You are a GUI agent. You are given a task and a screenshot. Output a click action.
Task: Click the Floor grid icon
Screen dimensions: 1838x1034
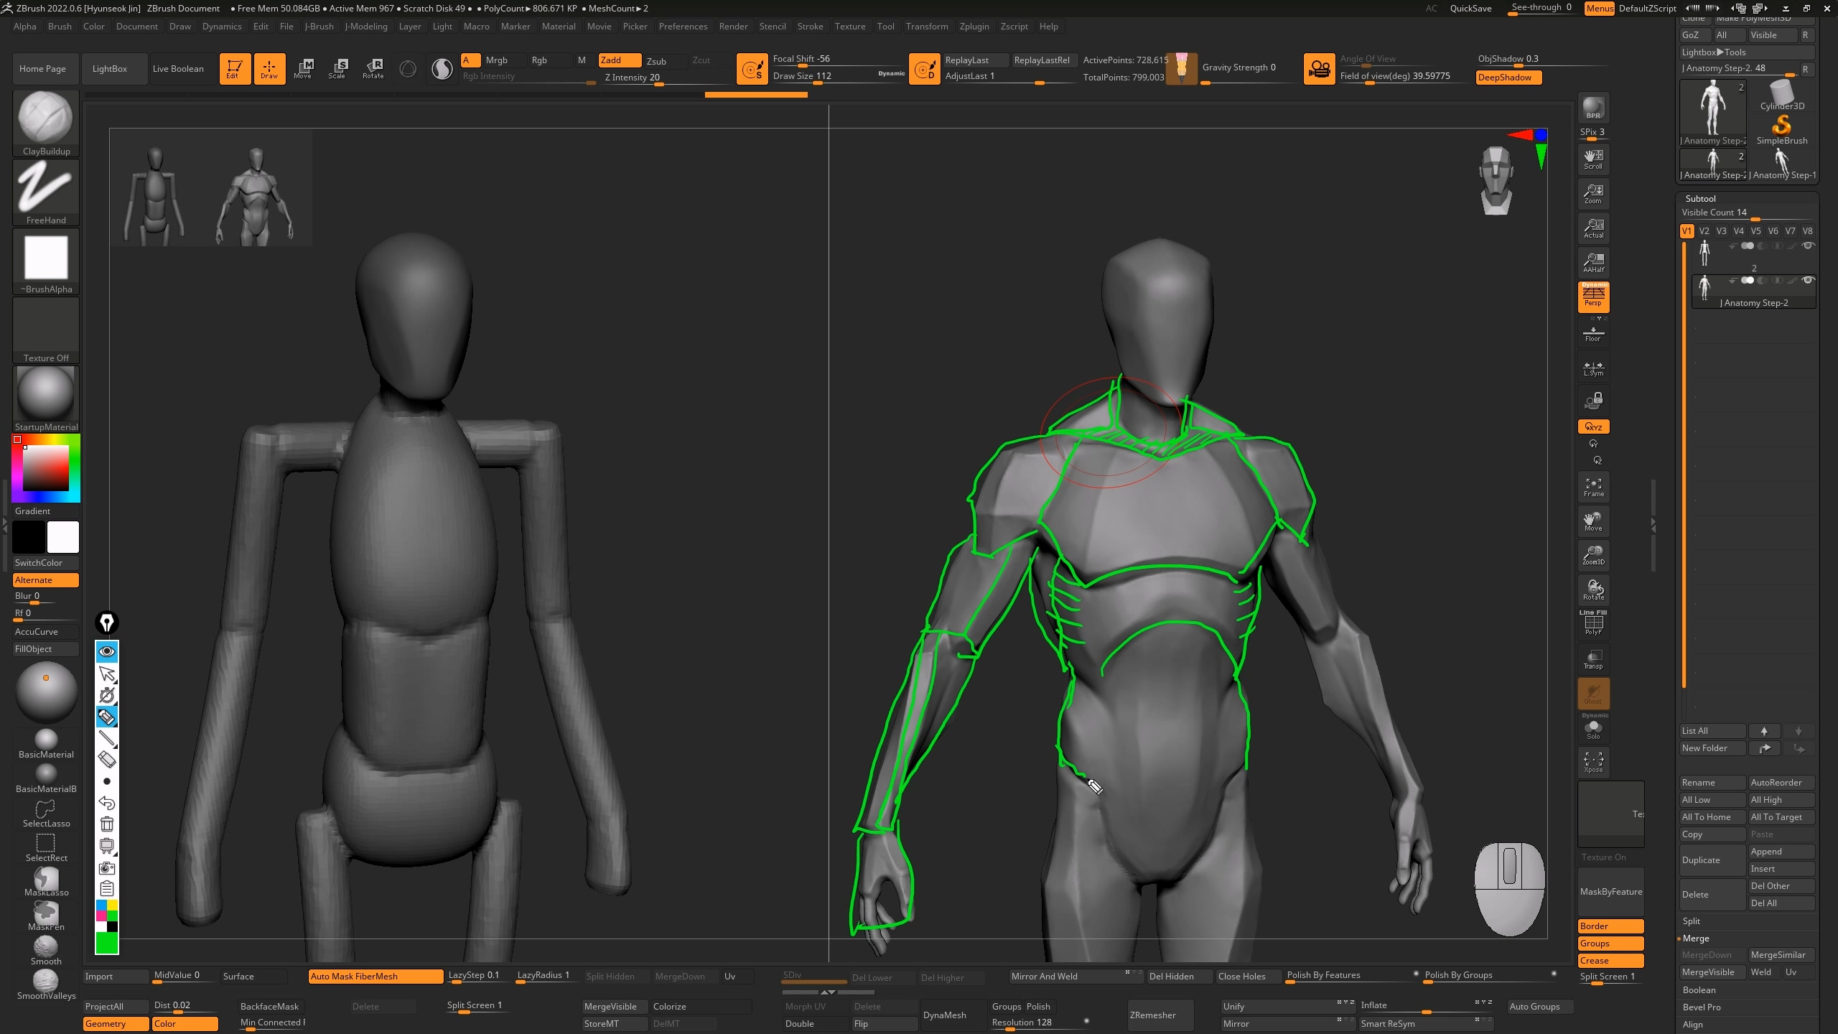[x=1593, y=332]
